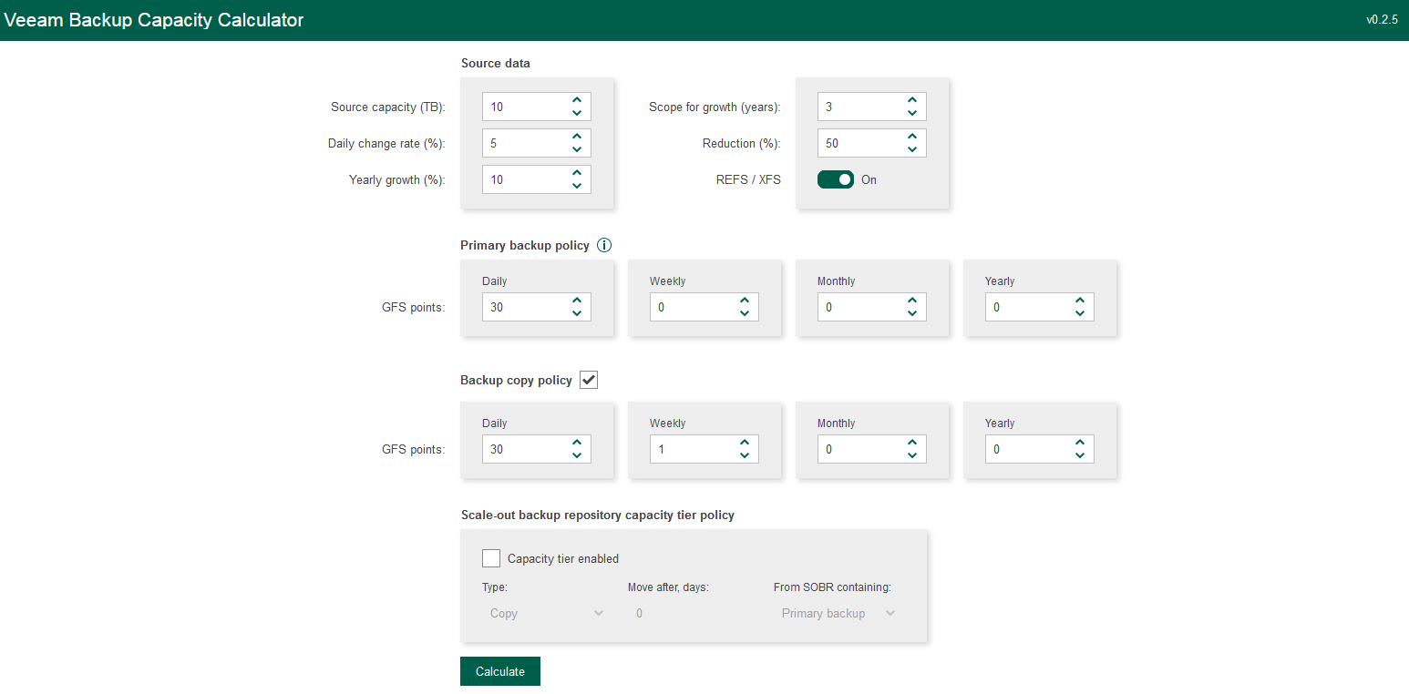1409x694 pixels.
Task: Toggle the REFS / XFS switch
Action: pos(836,179)
